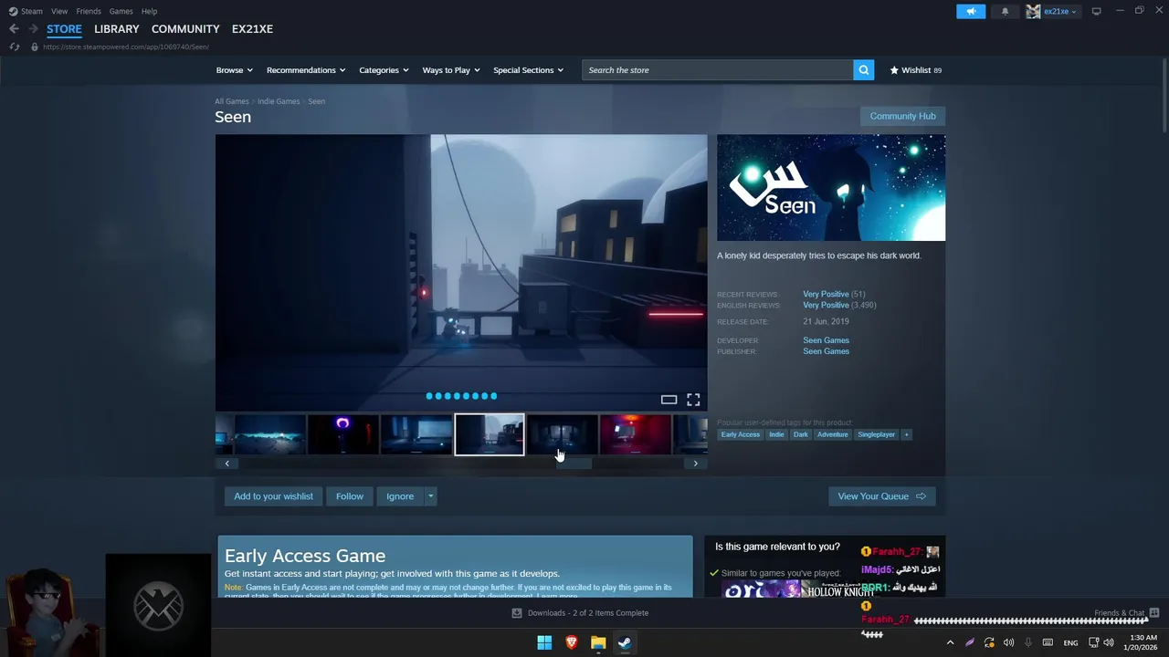This screenshot has width=1169, height=657.
Task: Reload the store page
Action: [x=14, y=47]
